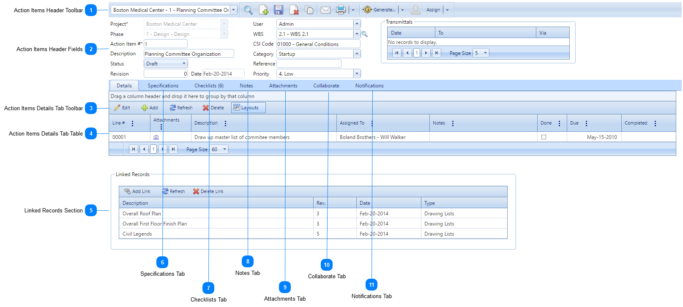Open the Completed column options menu
This screenshot has height=307, width=683.
tap(655, 123)
